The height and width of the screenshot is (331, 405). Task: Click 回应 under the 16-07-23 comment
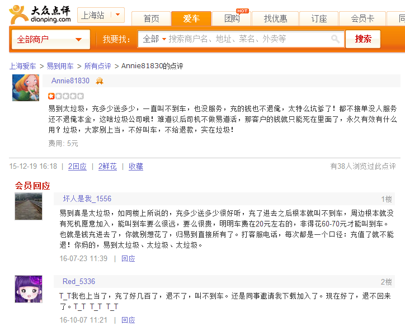128,258
